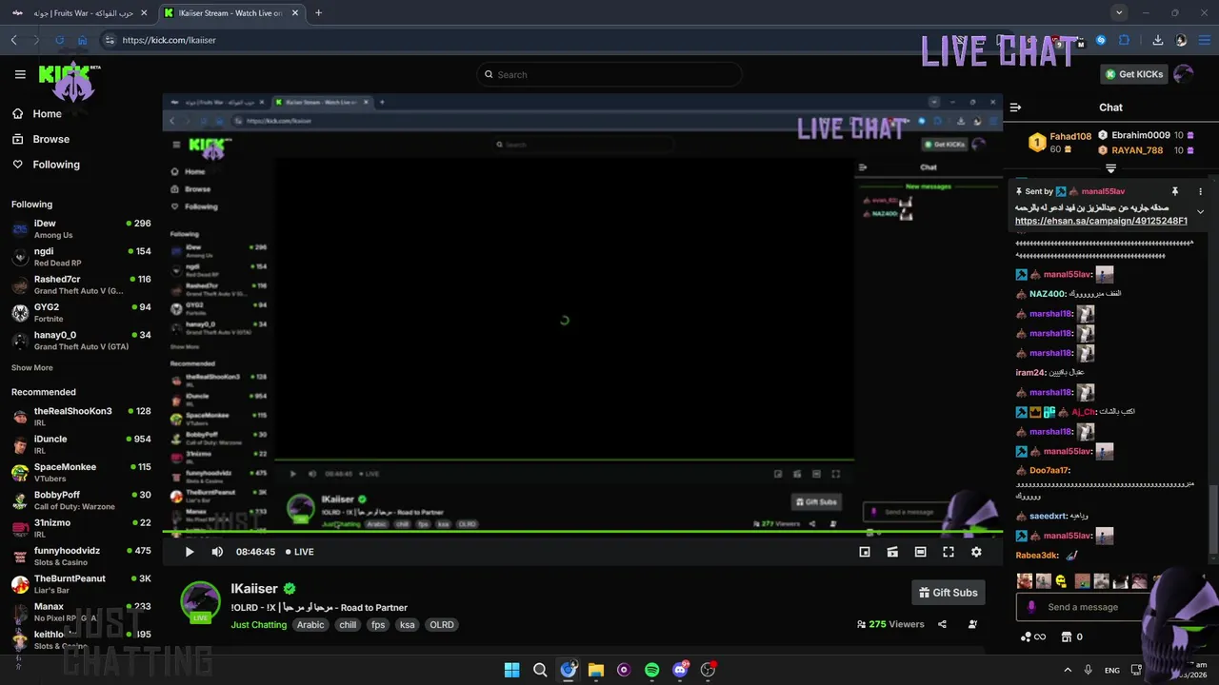1219x685 pixels.
Task: Open the IKaiiser streamer avatar
Action: coord(200,601)
